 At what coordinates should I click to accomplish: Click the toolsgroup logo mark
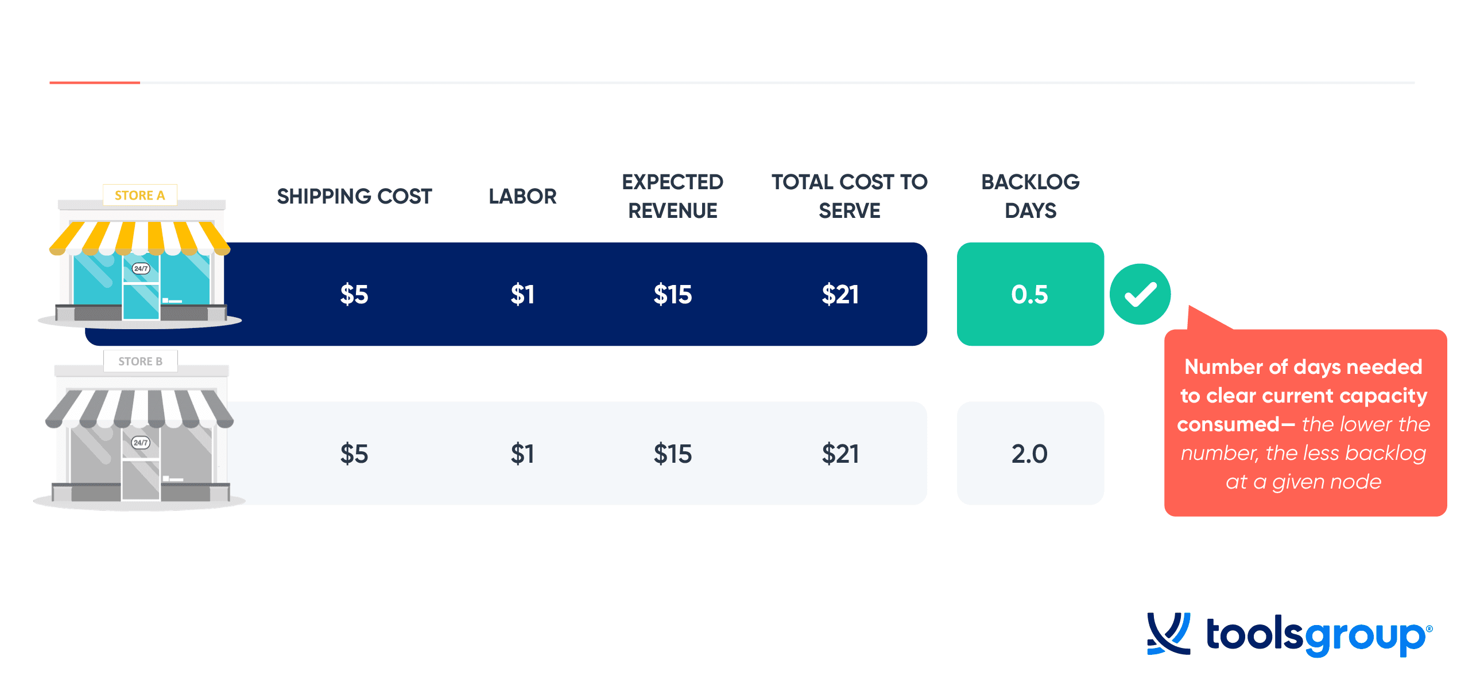(1169, 634)
